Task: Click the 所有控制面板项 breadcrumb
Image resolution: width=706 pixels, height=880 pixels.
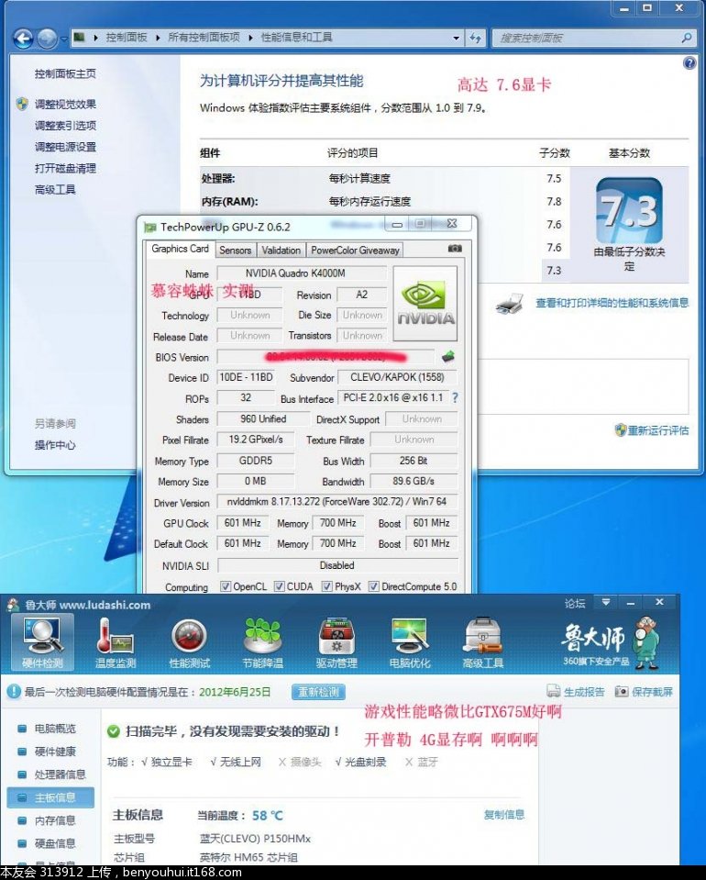Action: pyautogui.click(x=204, y=37)
